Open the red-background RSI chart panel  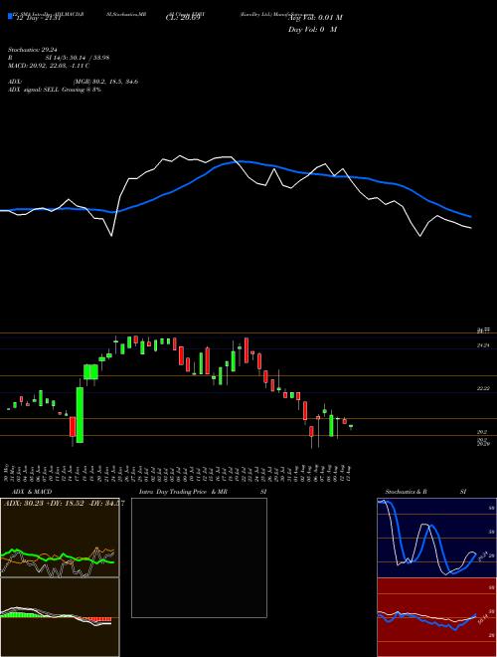coord(436,617)
